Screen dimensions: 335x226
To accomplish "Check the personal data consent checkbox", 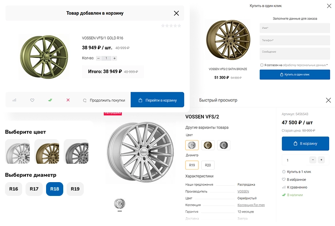I will pos(262,65).
